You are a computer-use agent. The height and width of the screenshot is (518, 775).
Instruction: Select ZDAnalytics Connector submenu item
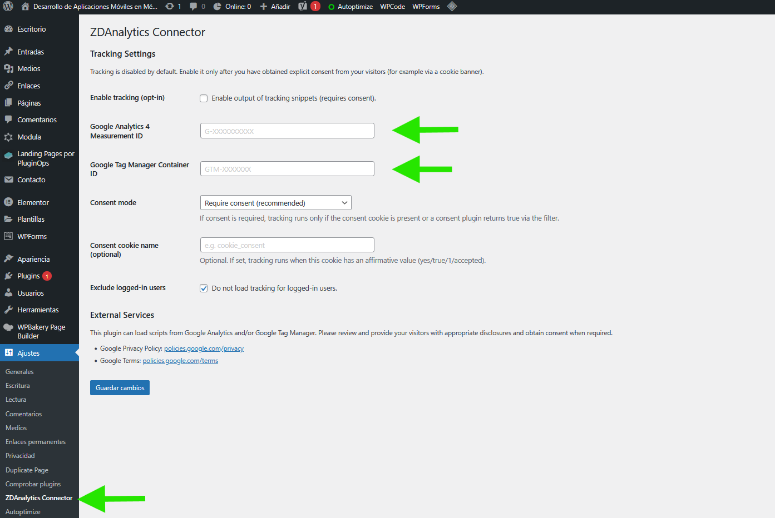(39, 498)
